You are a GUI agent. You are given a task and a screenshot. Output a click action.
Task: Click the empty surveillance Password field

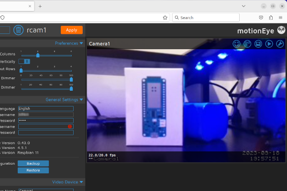pos(46,133)
